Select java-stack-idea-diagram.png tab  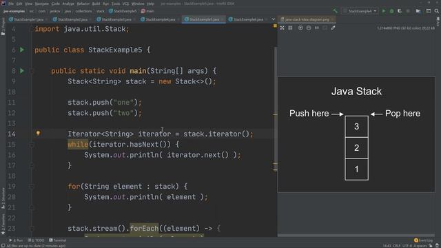point(307,19)
